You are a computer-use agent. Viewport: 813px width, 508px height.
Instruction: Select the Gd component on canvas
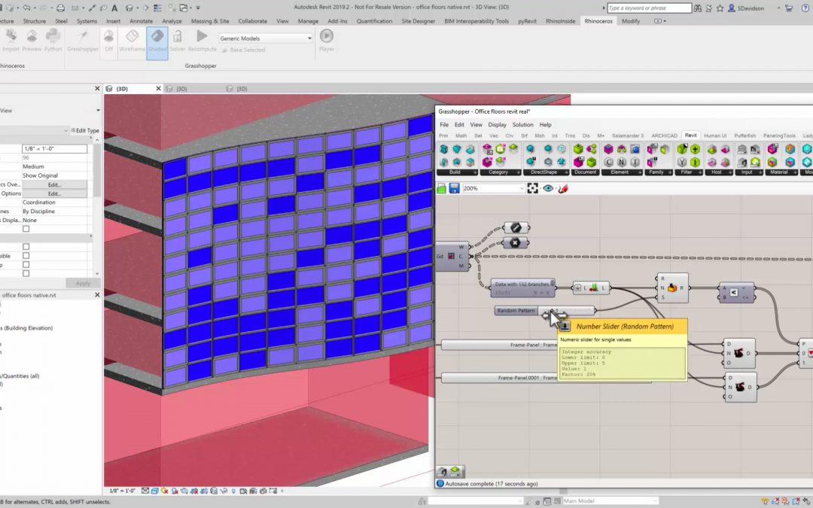tap(453, 256)
